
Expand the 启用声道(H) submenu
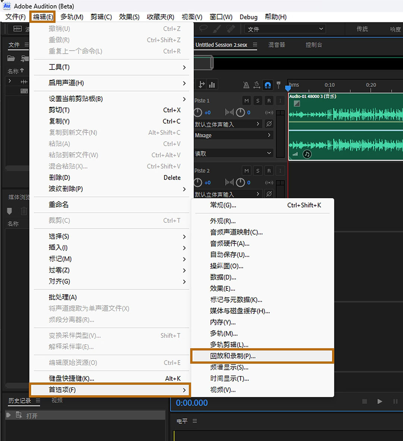(x=112, y=83)
